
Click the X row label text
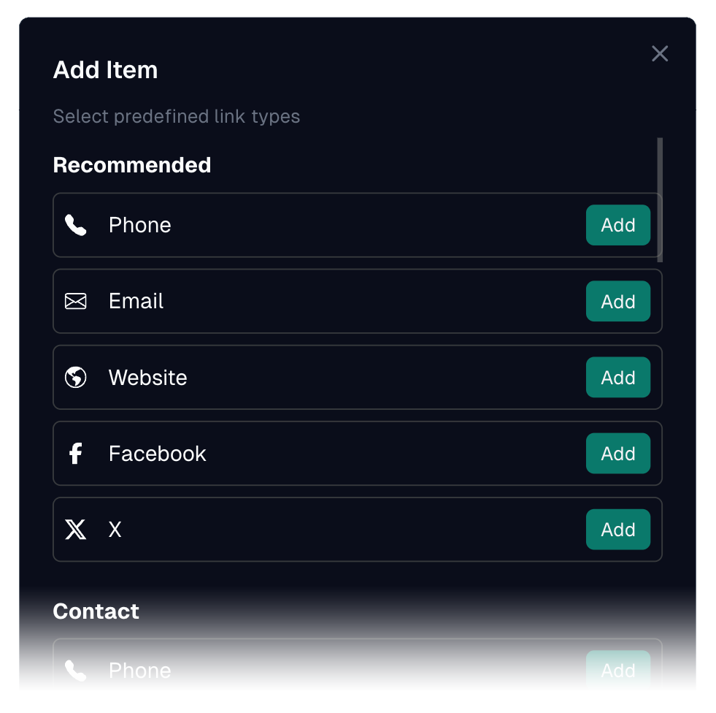coord(115,530)
